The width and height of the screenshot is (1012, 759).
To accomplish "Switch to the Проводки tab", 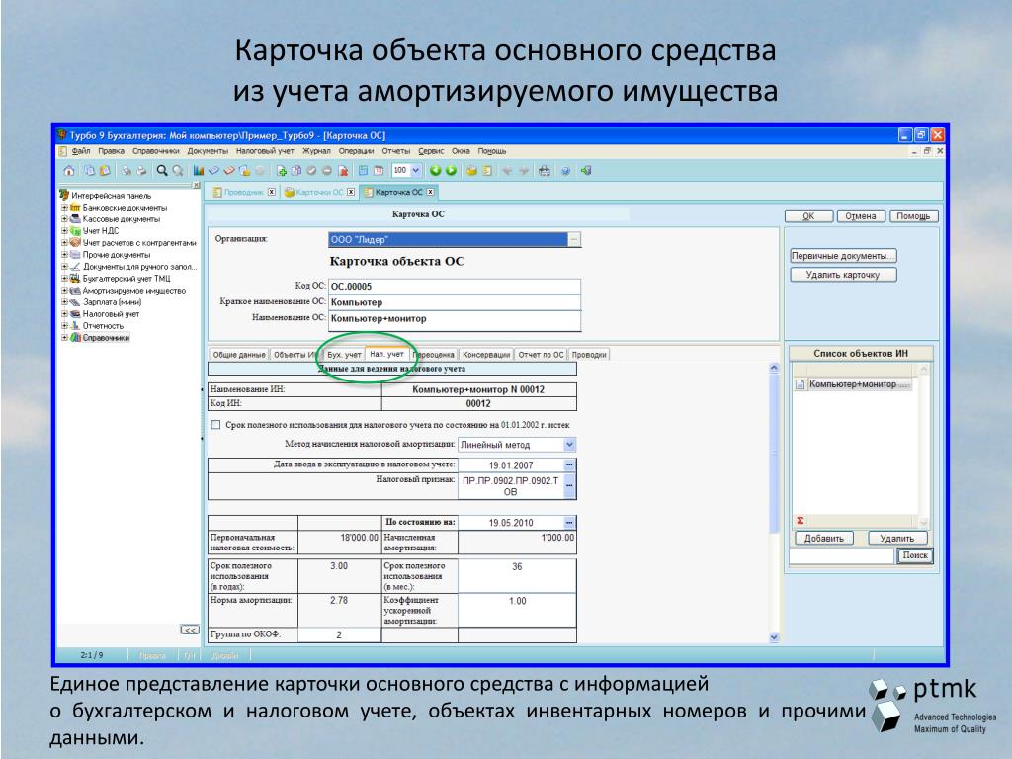I will (x=589, y=355).
